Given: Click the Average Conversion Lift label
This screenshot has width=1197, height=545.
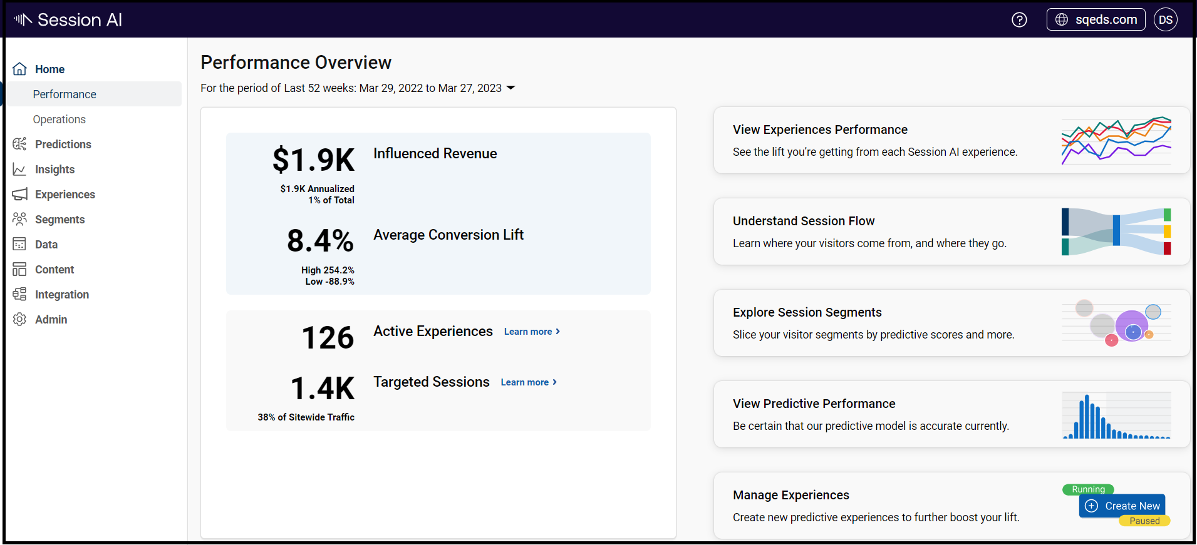Looking at the screenshot, I should click(448, 235).
